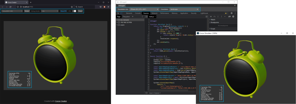
Task: Click the warnings count badge in DevTools
Action: point(226,13)
